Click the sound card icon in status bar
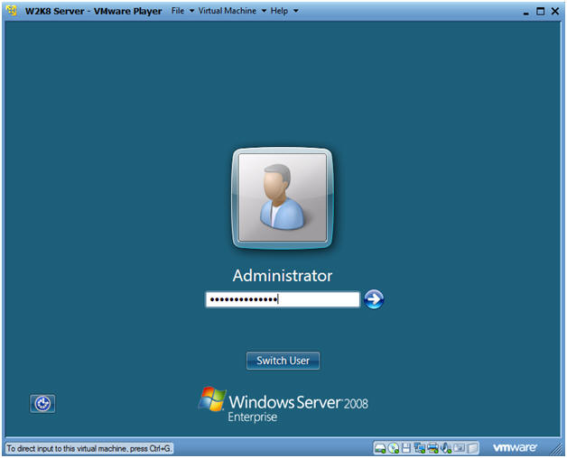Viewport: 567px width, 458px height. (446, 448)
